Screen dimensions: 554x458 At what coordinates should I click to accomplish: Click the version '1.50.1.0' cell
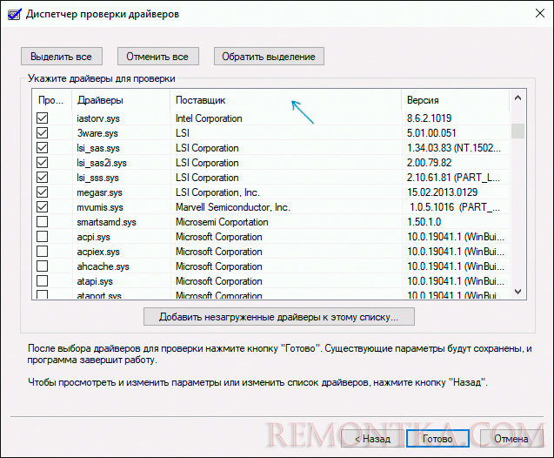click(x=424, y=222)
